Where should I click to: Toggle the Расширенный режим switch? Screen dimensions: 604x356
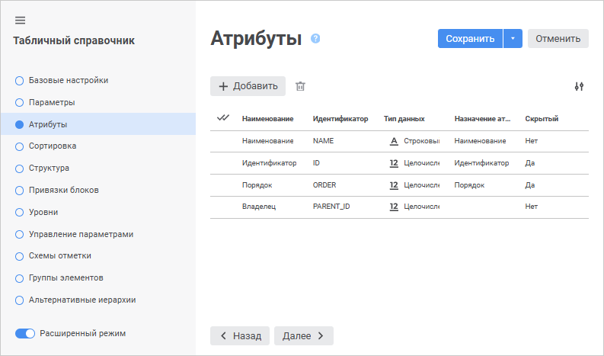25,333
